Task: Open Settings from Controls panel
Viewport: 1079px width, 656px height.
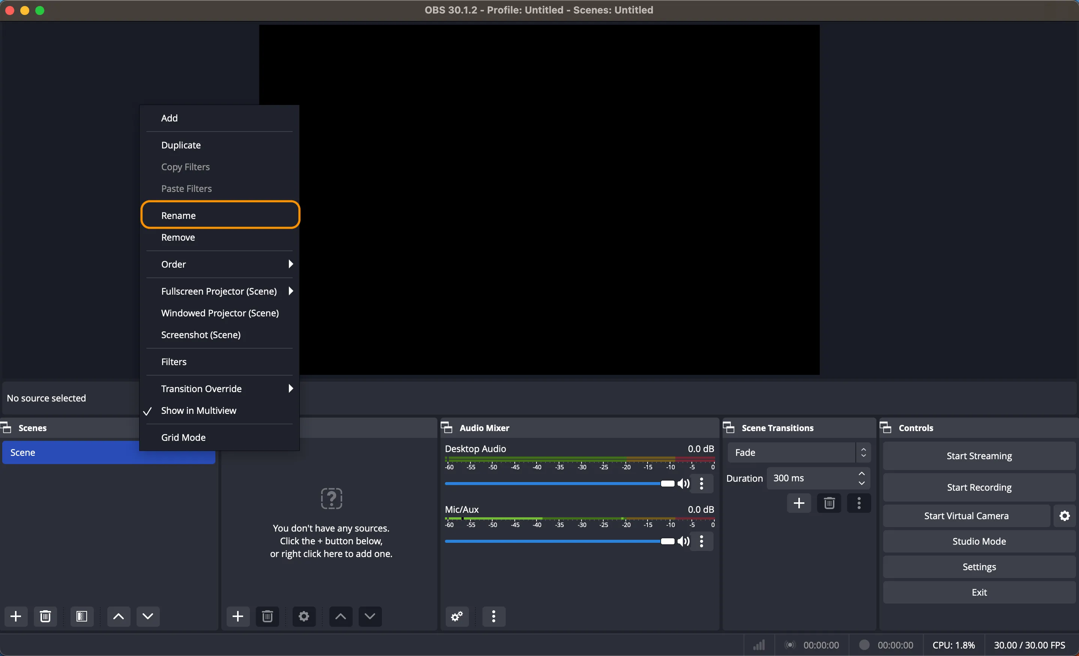Action: click(979, 567)
